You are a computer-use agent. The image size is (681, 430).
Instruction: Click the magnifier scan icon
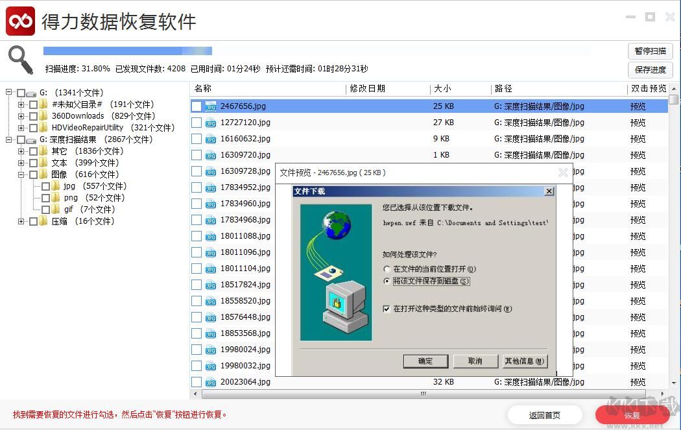coord(20,58)
